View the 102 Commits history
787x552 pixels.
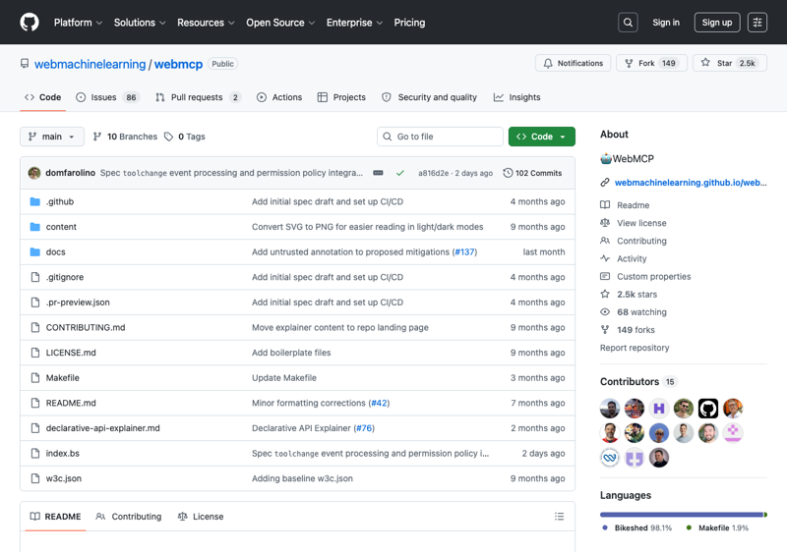532,173
